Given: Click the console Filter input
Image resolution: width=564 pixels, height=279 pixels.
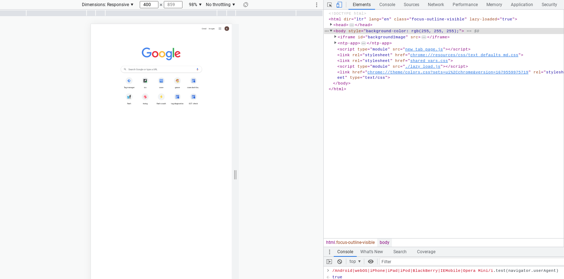Looking at the screenshot, I should [472, 262].
